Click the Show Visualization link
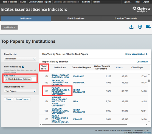Viewport: 152px width, 134px height. (x=135, y=54)
